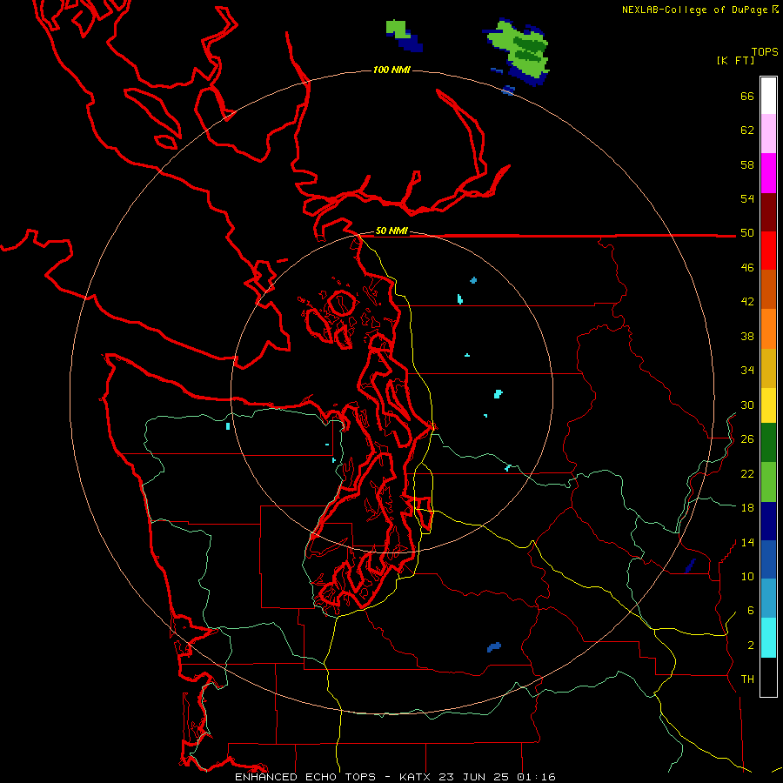Image resolution: width=783 pixels, height=783 pixels.
Task: Select the dark red (maroon) legend swatch
Action: [x=768, y=212]
